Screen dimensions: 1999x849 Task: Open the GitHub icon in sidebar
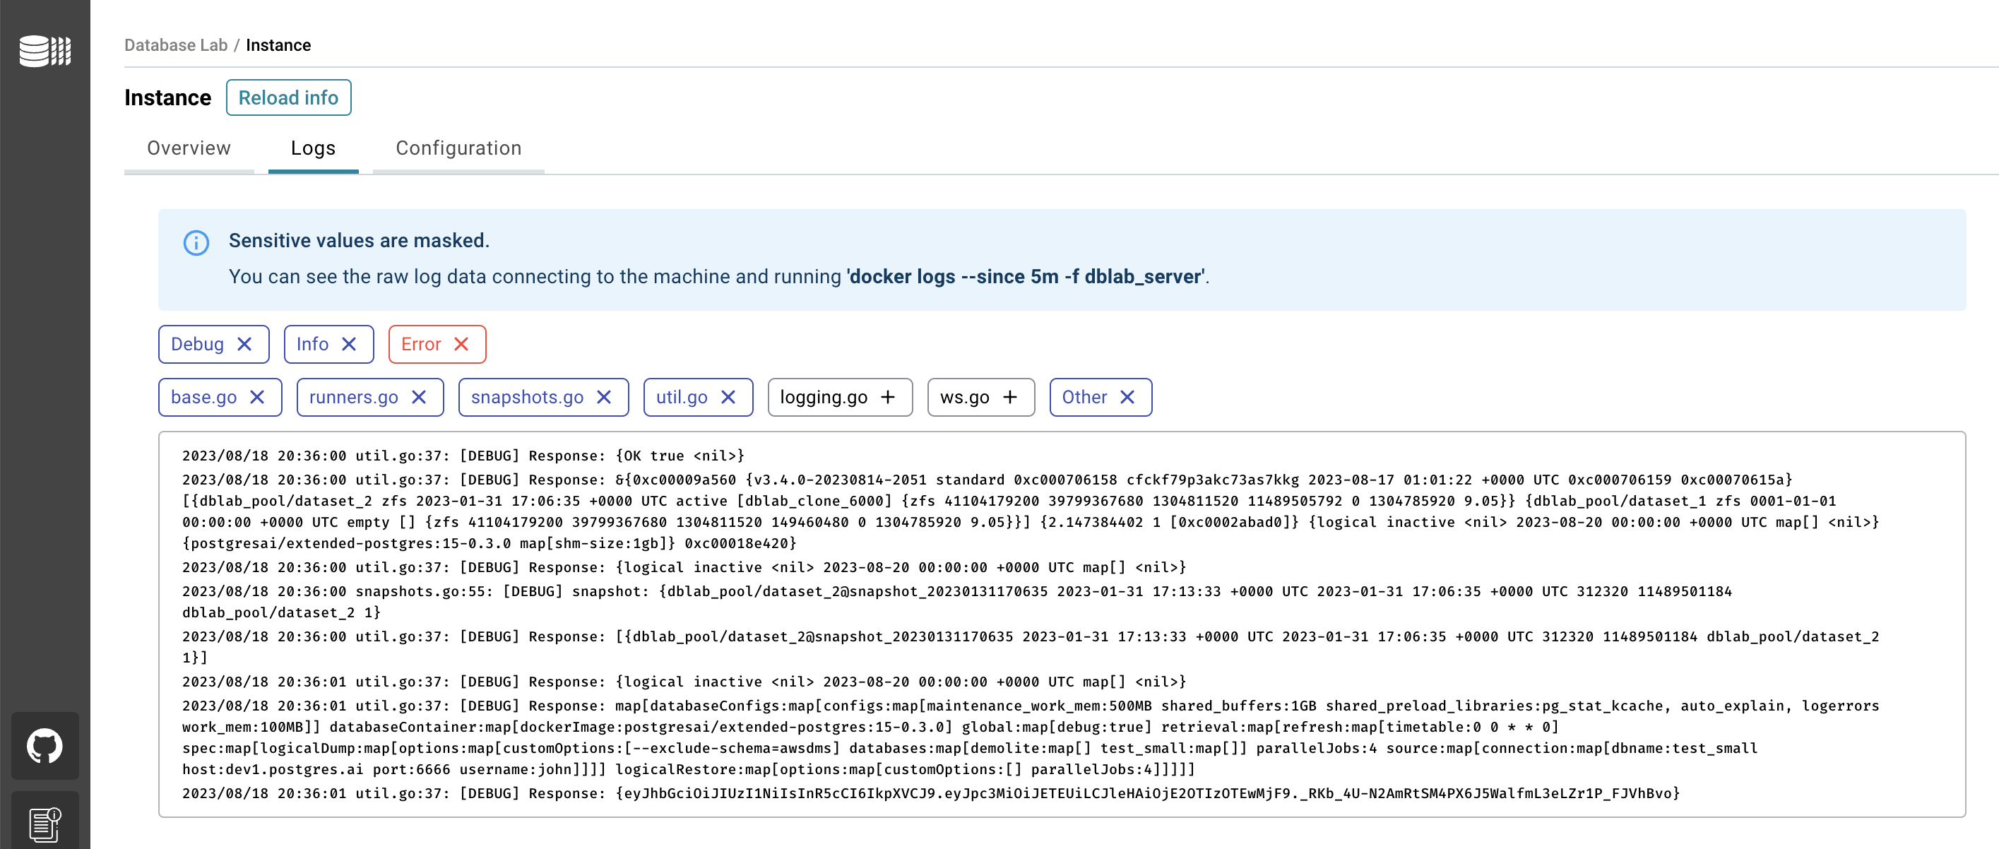click(x=45, y=746)
